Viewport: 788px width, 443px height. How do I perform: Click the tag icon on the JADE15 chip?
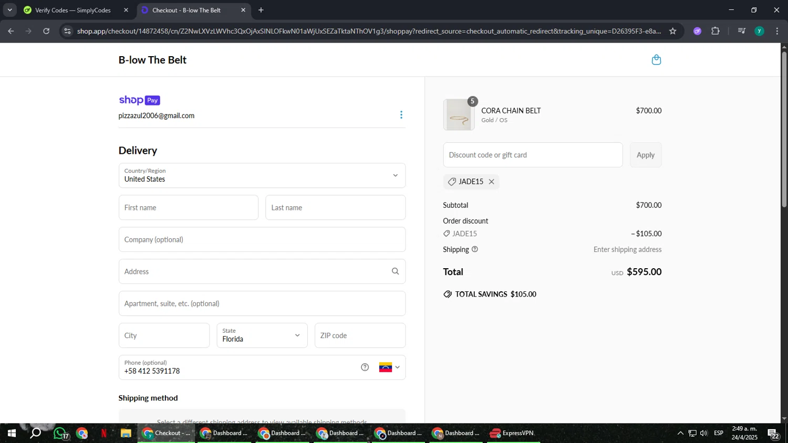coord(452,182)
